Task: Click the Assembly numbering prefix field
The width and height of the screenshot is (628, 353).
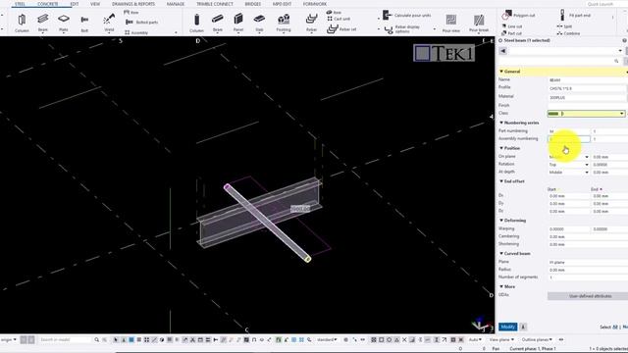Action: click(x=569, y=139)
